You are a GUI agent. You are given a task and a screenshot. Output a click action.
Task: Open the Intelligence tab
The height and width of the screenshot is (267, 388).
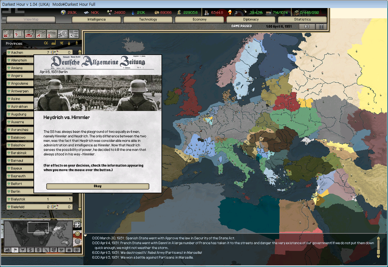pyautogui.click(x=97, y=19)
